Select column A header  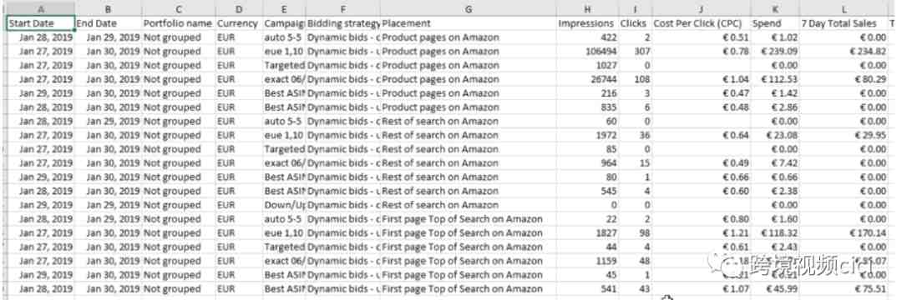[x=40, y=8]
